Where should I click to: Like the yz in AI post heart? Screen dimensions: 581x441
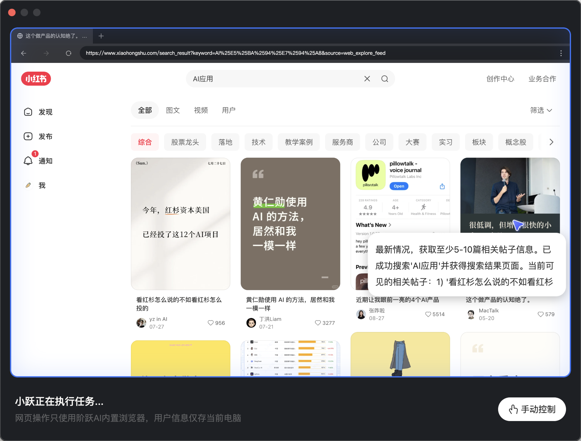coord(211,323)
